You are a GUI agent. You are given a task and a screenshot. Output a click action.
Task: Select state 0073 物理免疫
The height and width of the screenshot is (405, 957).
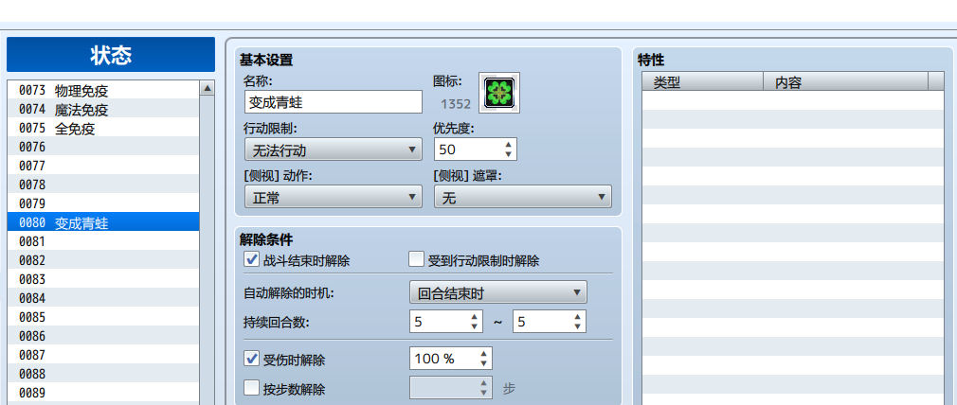click(x=103, y=90)
